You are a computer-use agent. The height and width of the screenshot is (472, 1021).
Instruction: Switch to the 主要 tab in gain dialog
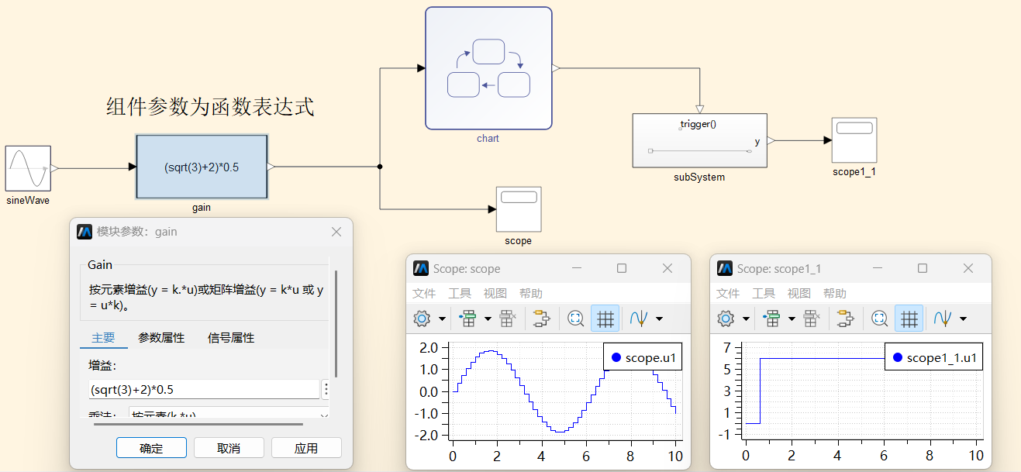pos(103,338)
